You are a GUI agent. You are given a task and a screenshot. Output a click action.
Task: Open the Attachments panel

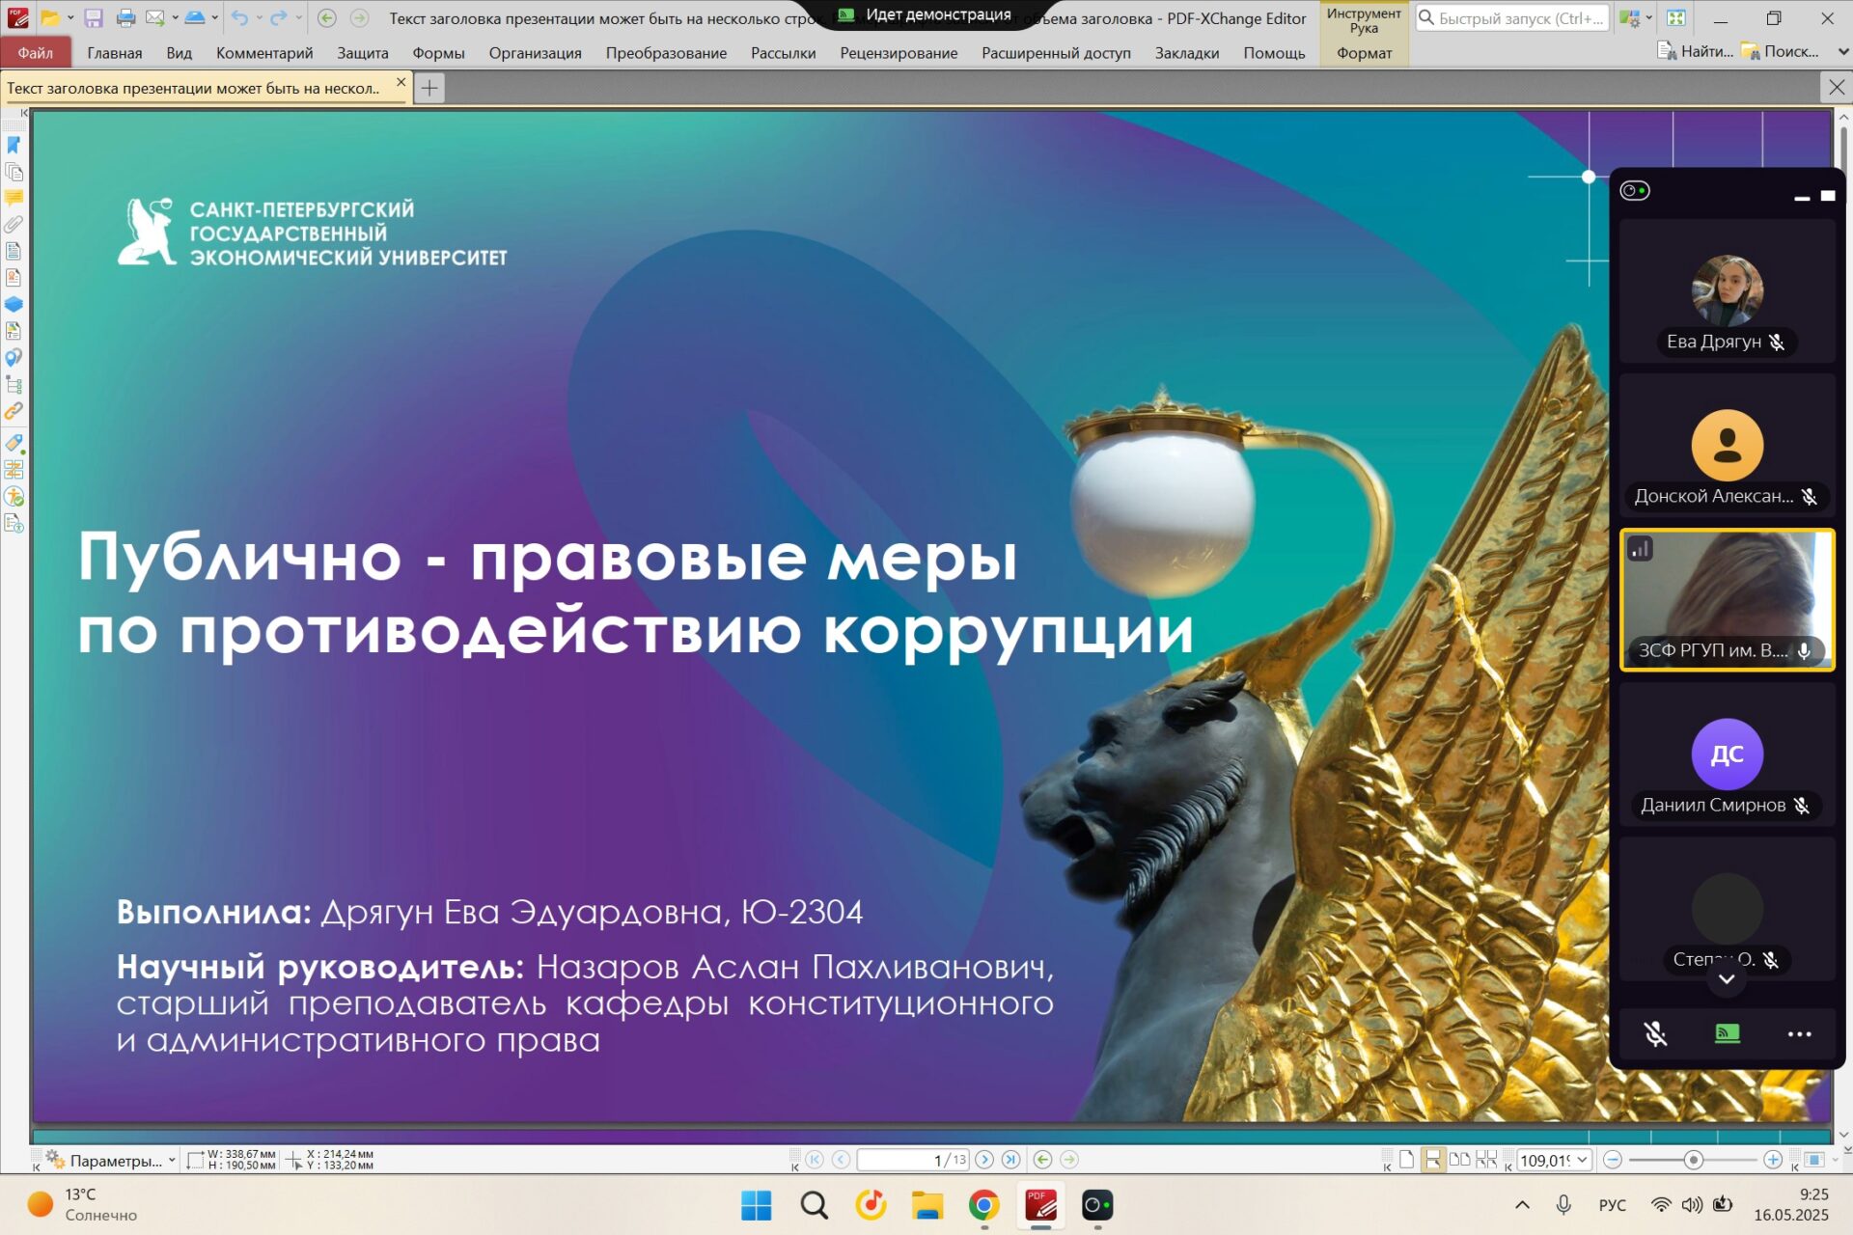coord(13,223)
